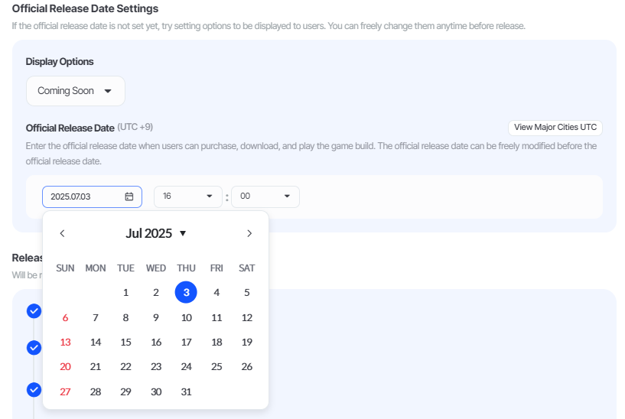
Task: Select July 8 in calendar
Action: [x=125, y=318]
